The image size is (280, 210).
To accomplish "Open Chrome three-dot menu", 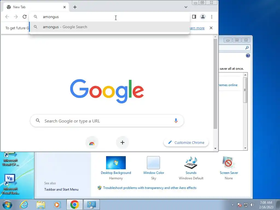I will pos(212,17).
